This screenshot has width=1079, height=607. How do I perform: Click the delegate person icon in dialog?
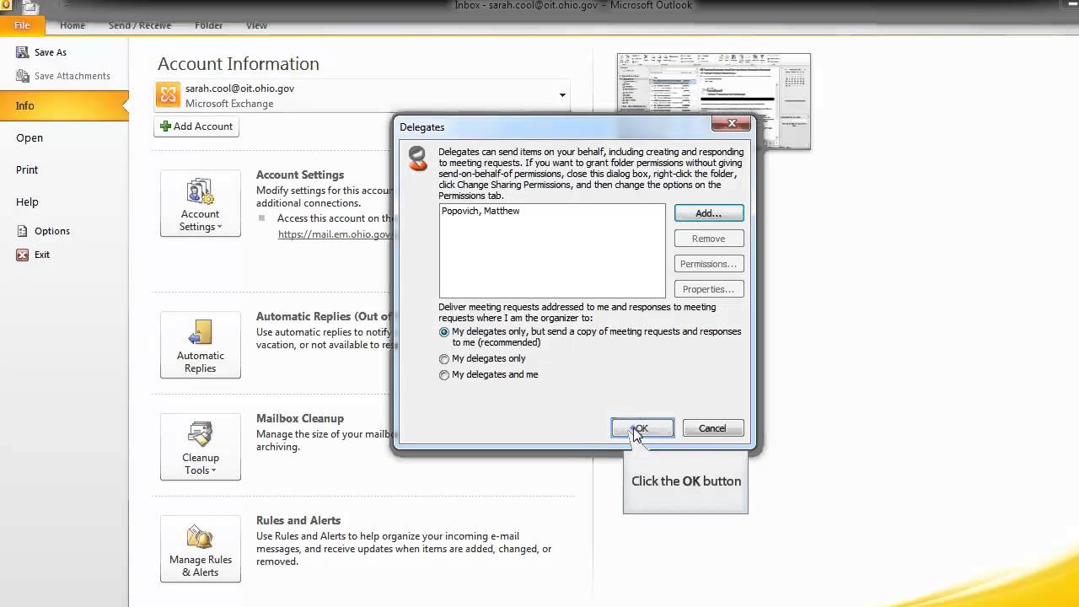pos(417,158)
